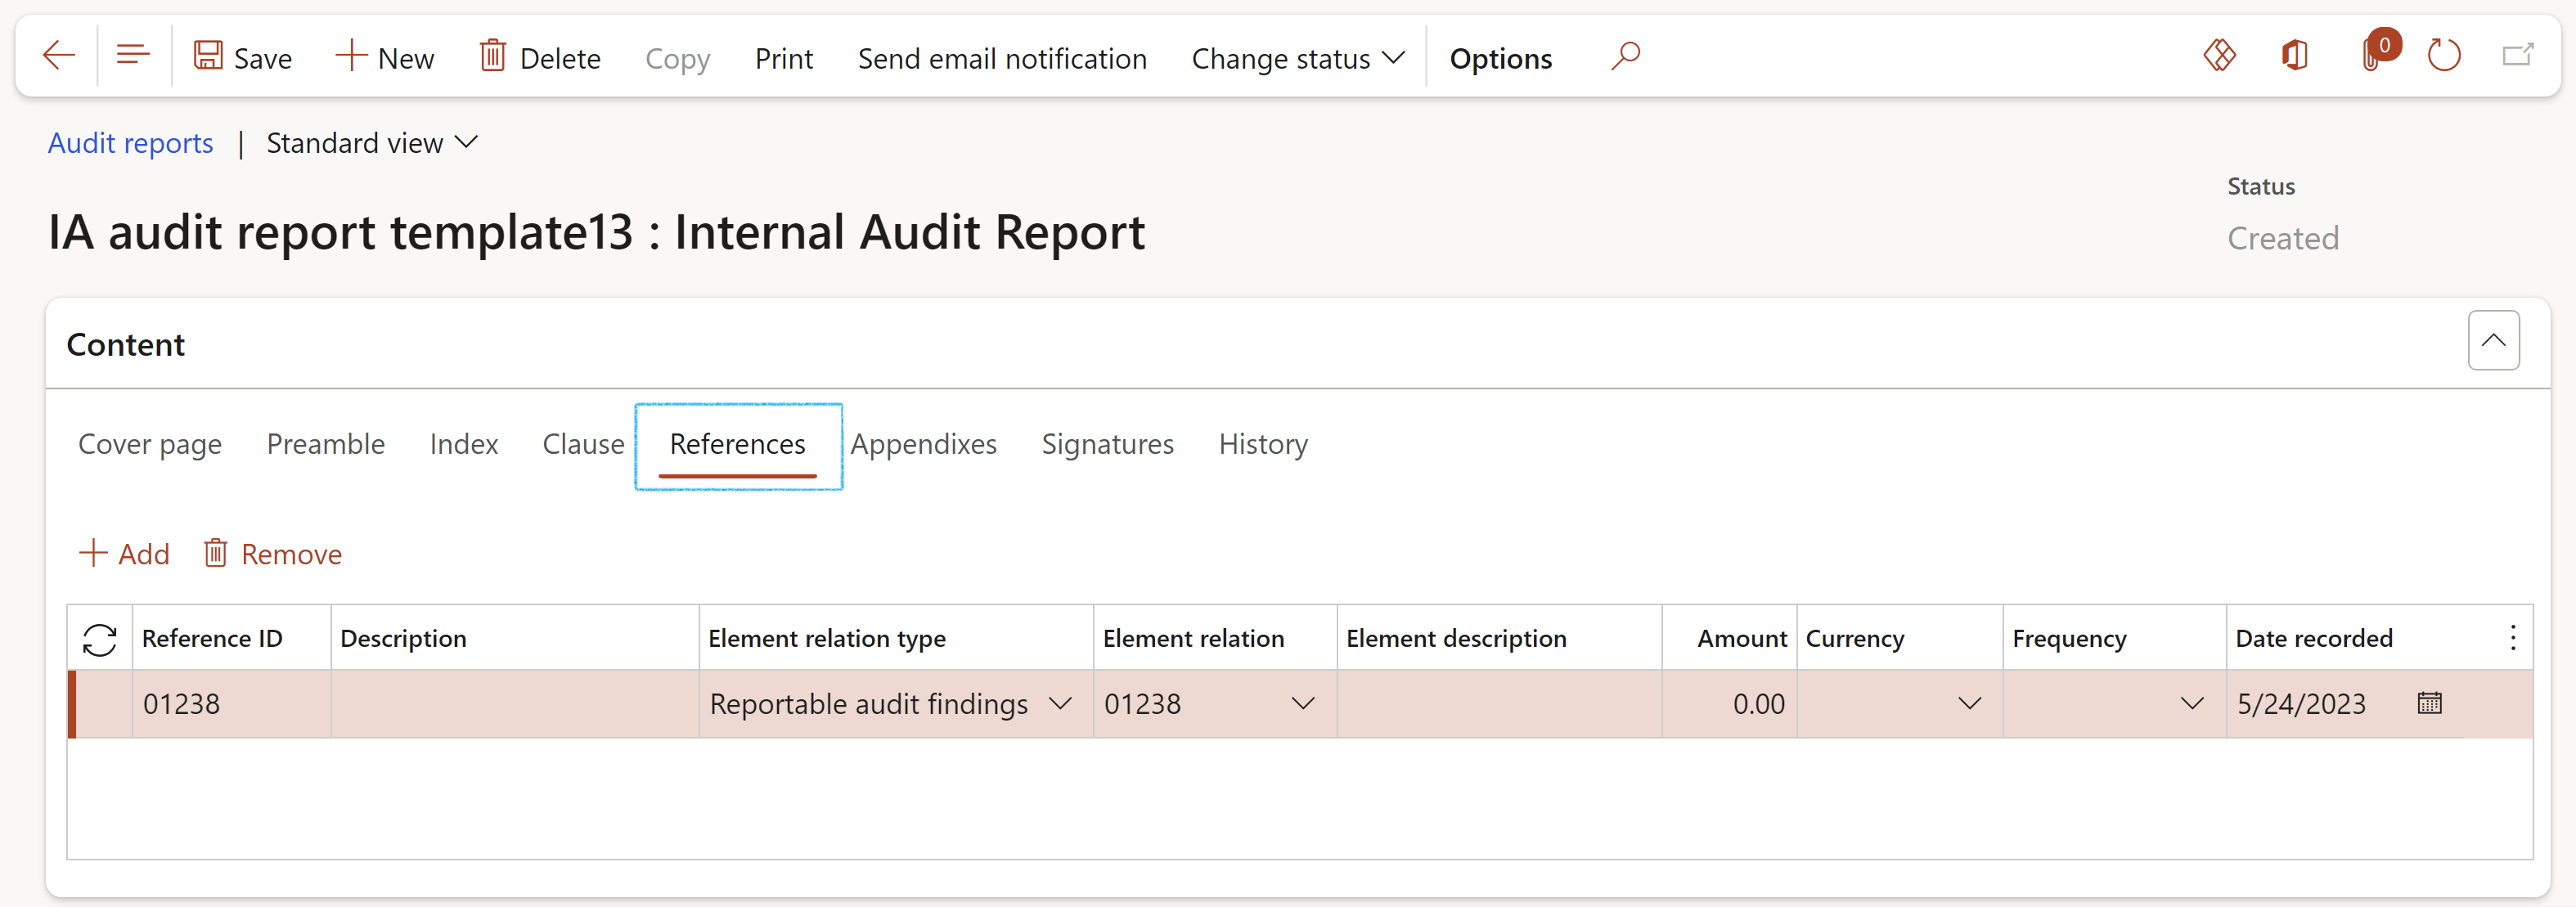Open the Currency dropdown in row
Screen dimensions: 2576x907
(x=1969, y=704)
